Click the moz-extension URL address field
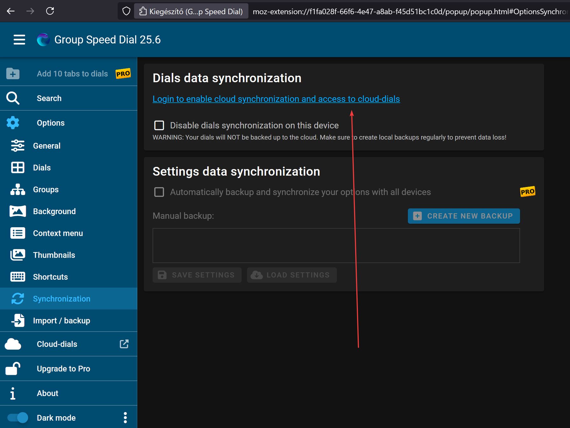570x428 pixels. pos(410,11)
